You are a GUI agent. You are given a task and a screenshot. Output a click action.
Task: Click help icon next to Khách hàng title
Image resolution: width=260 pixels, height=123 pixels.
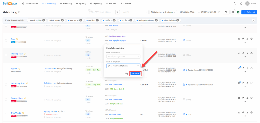coord(19,12)
